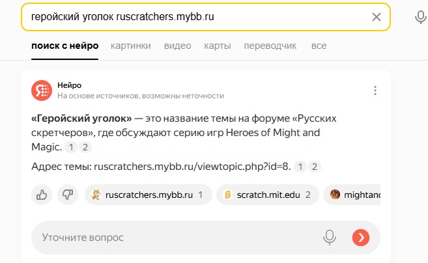The width and height of the screenshot is (428, 263).
Task: Open the переводчик tab
Action: tap(270, 46)
